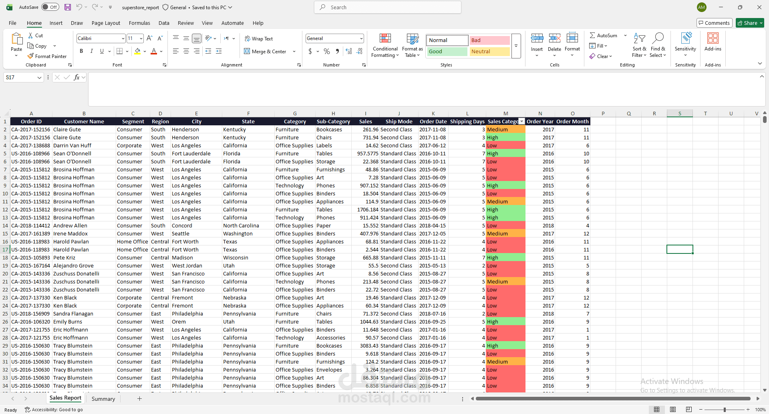Click the Borders icon
The width and height of the screenshot is (769, 414).
119,51
